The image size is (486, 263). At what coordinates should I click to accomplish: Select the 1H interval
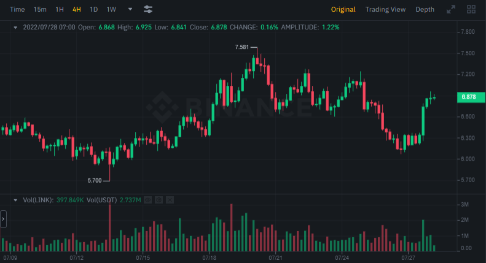point(59,9)
